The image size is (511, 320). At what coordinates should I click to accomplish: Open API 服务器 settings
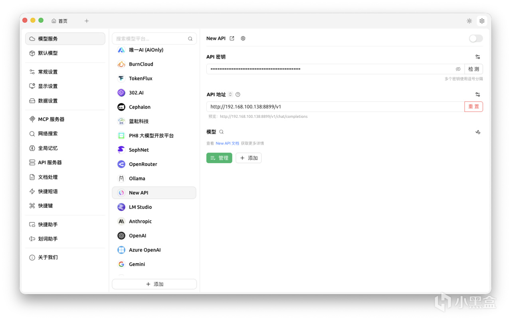(x=65, y=162)
